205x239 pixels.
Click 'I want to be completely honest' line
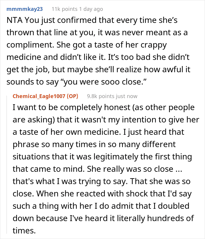click(71, 107)
